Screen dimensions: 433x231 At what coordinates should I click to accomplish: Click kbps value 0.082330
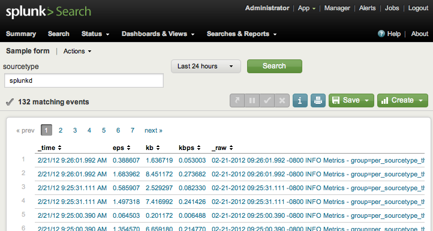click(192, 188)
